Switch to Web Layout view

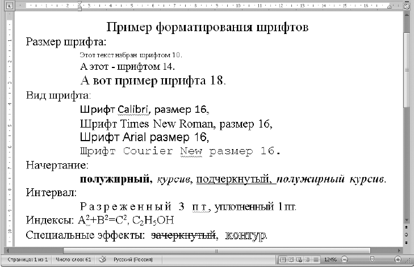[x=298, y=260]
